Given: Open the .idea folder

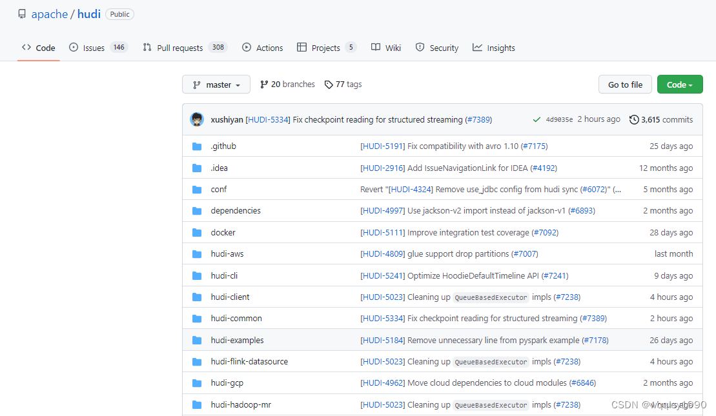Looking at the screenshot, I should 219,168.
